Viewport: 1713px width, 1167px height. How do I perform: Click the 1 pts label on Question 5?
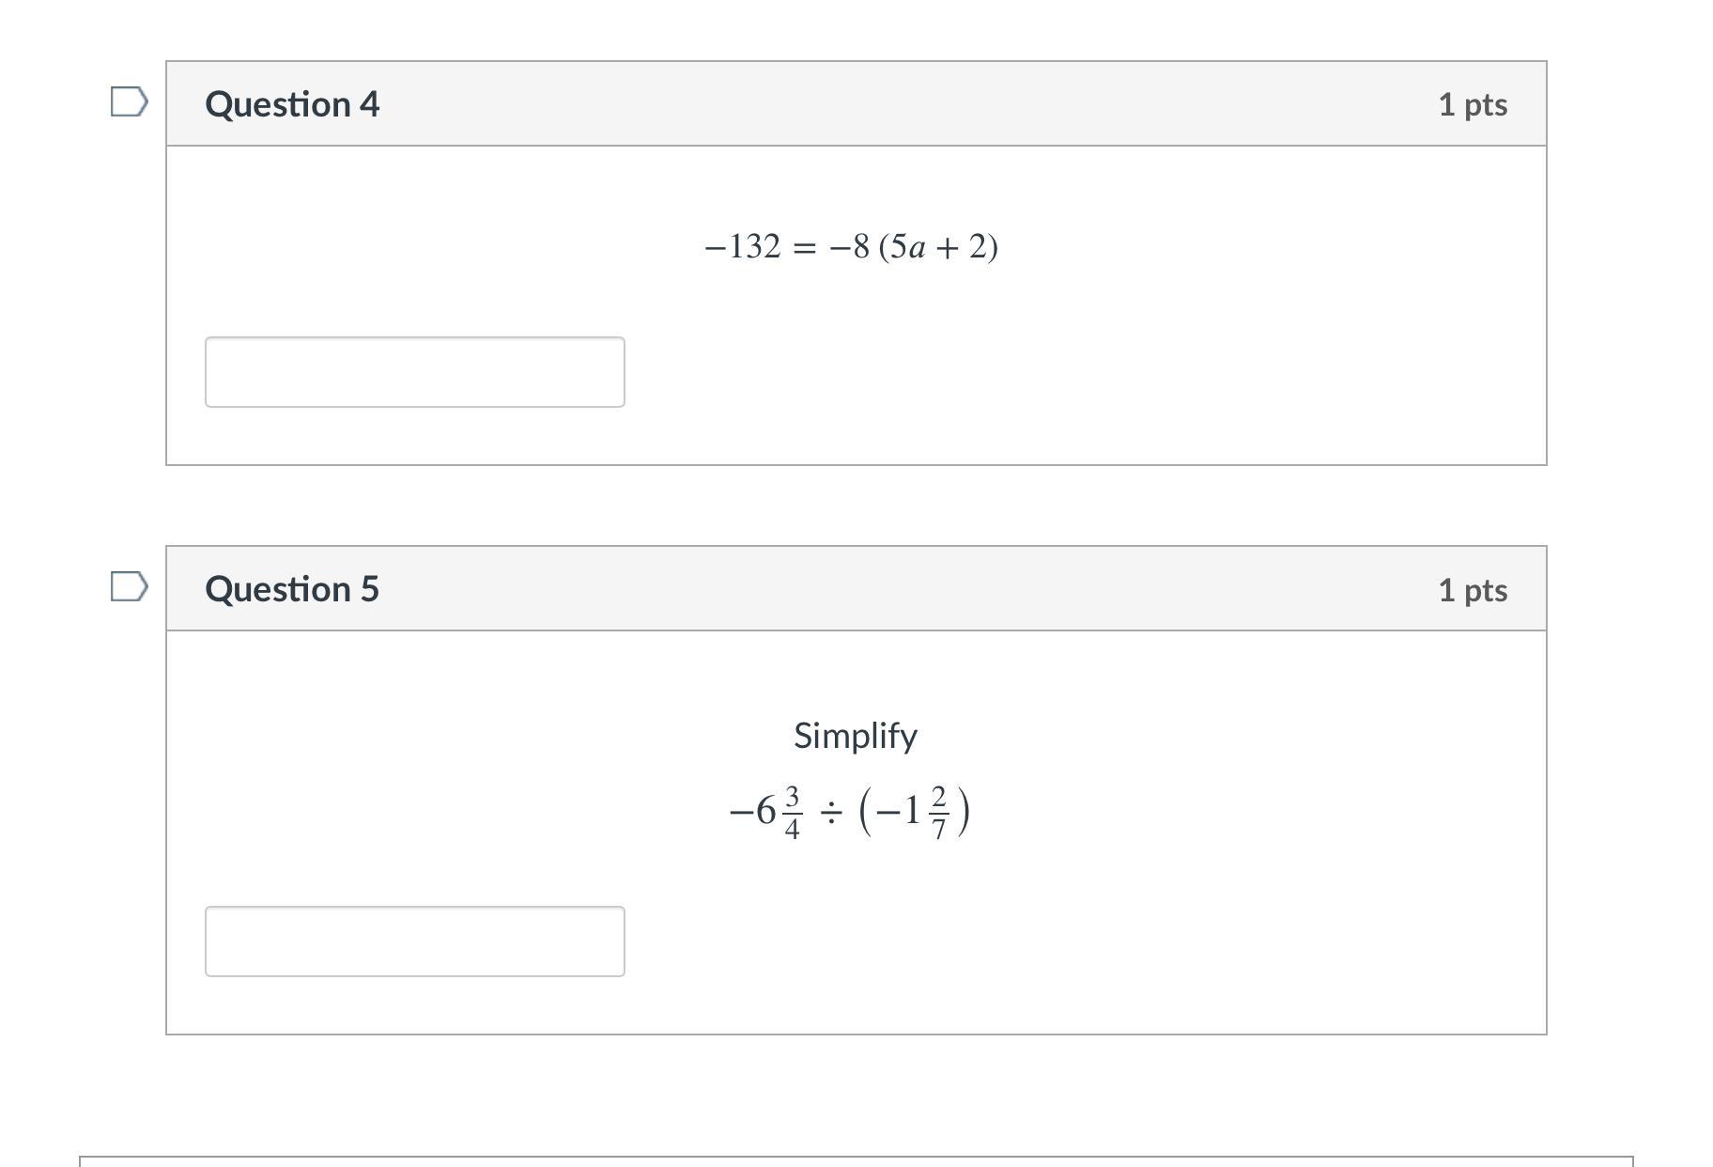point(1472,590)
